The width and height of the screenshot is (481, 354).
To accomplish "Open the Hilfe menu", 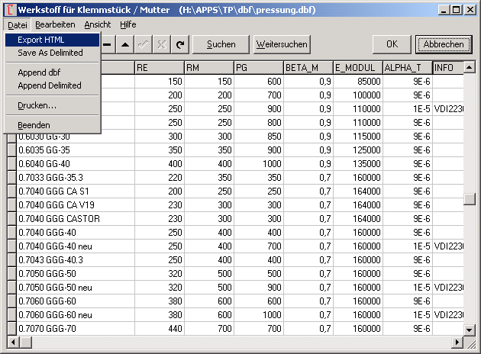I will pyautogui.click(x=128, y=24).
